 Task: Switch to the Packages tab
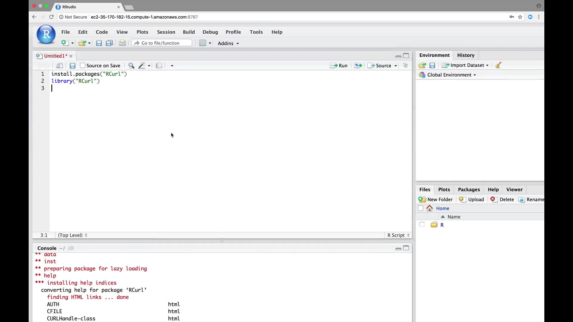tap(469, 190)
